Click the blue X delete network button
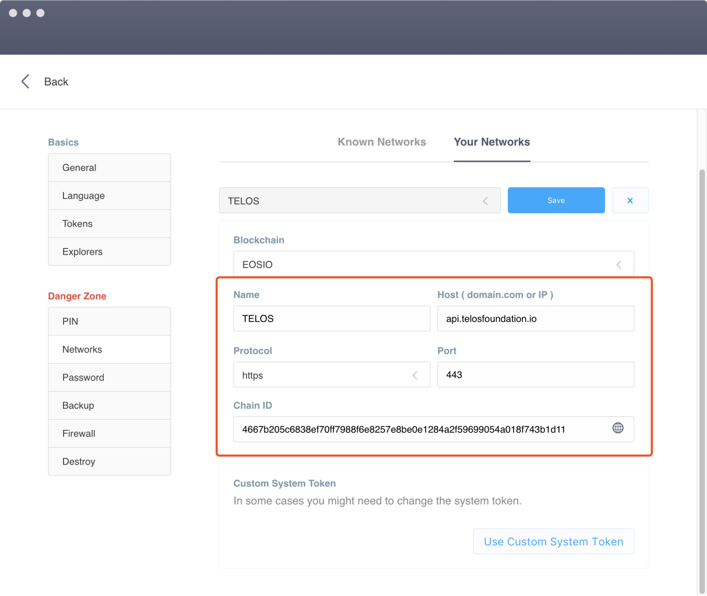Viewport: 707px width, 596px height. [630, 200]
